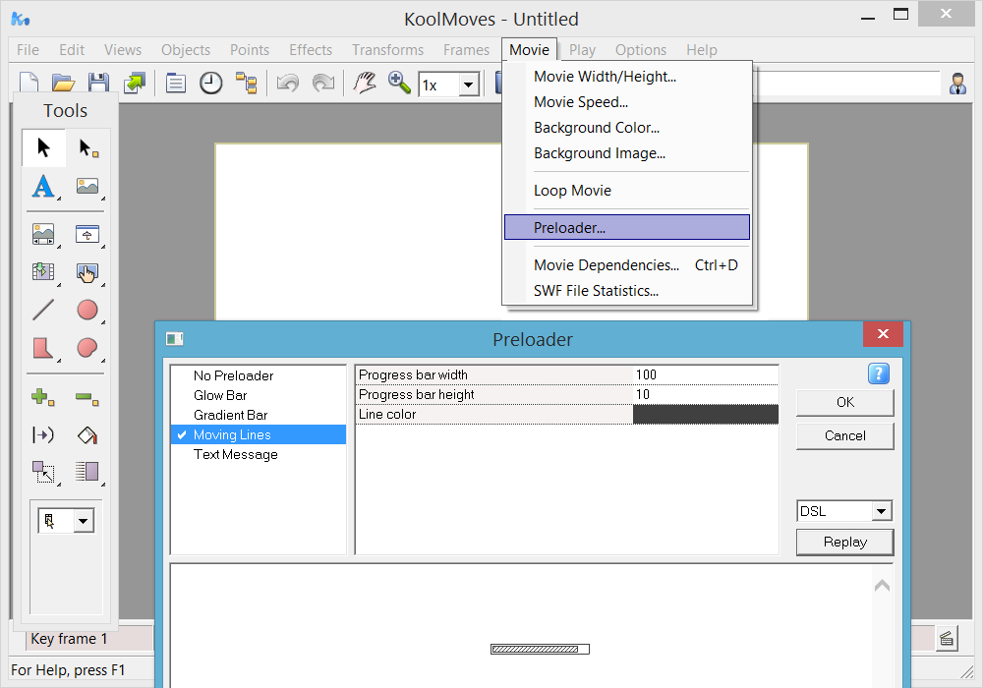Select the arrow-to-curve conversion tool
This screenshot has height=688, width=983.
[43, 434]
